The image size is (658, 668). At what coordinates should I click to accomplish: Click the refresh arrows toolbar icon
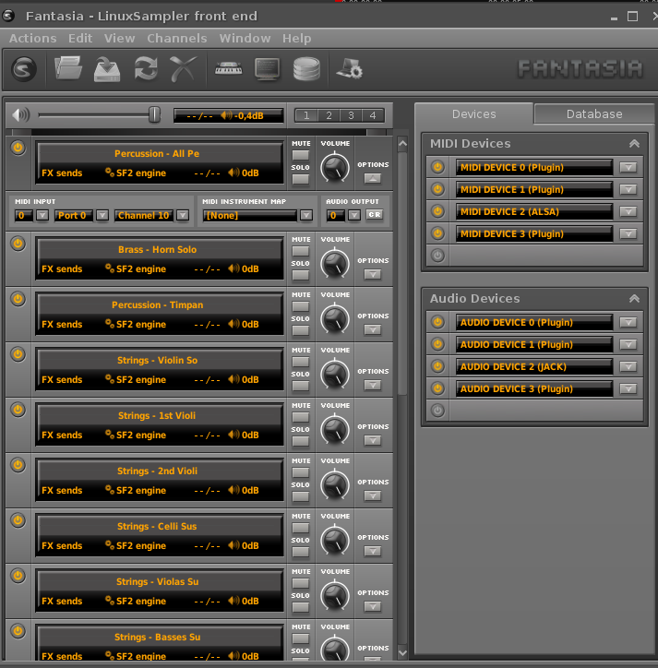pyautogui.click(x=146, y=68)
